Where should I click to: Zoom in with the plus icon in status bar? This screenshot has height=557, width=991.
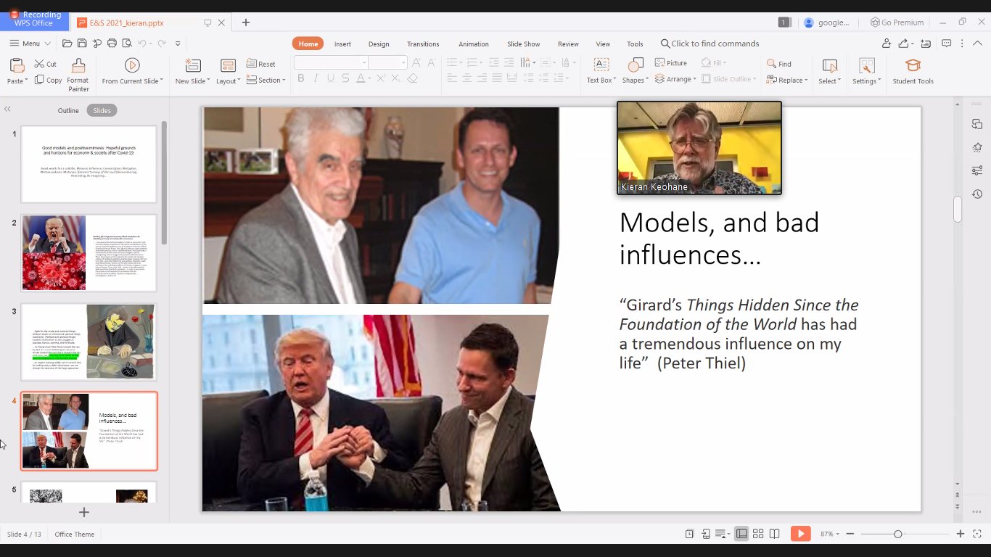click(x=961, y=534)
